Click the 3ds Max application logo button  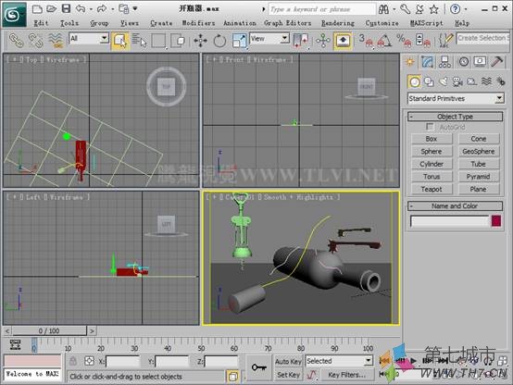point(14,15)
